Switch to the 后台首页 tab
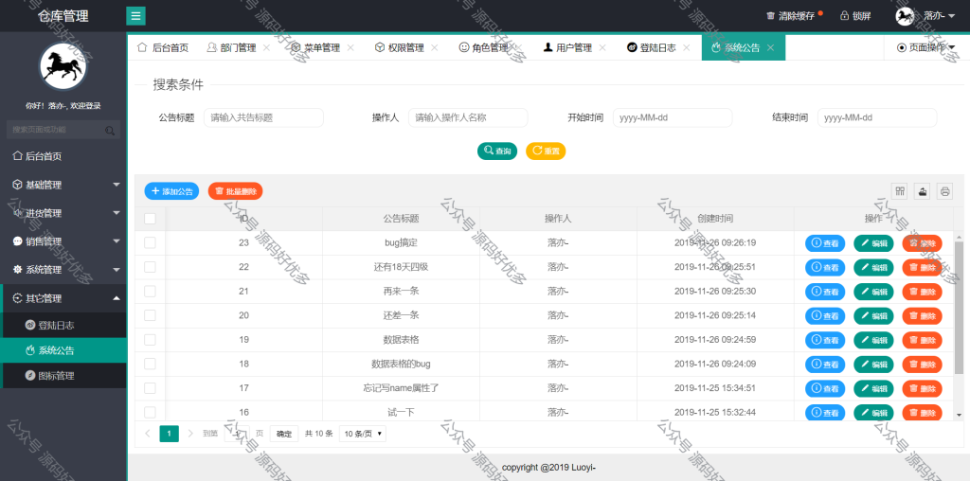The image size is (970, 481). tap(163, 47)
